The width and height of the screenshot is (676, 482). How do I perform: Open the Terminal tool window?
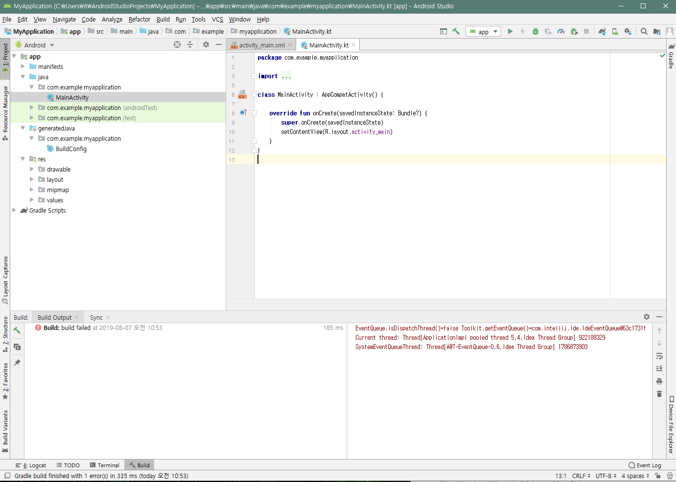coord(104,465)
